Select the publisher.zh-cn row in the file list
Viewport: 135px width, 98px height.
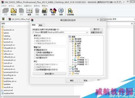pos(9,81)
